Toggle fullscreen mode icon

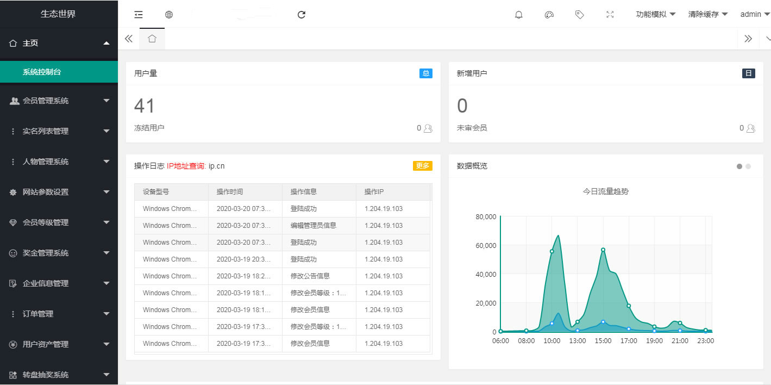[610, 15]
